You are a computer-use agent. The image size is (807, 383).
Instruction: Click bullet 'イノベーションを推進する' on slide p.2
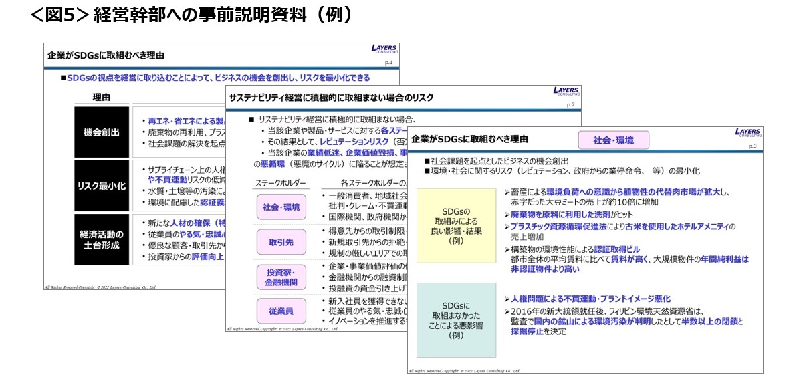pyautogui.click(x=364, y=322)
